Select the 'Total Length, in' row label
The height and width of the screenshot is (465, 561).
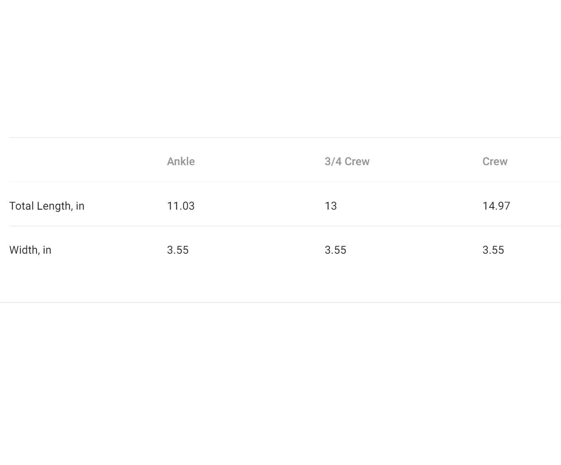coord(47,206)
